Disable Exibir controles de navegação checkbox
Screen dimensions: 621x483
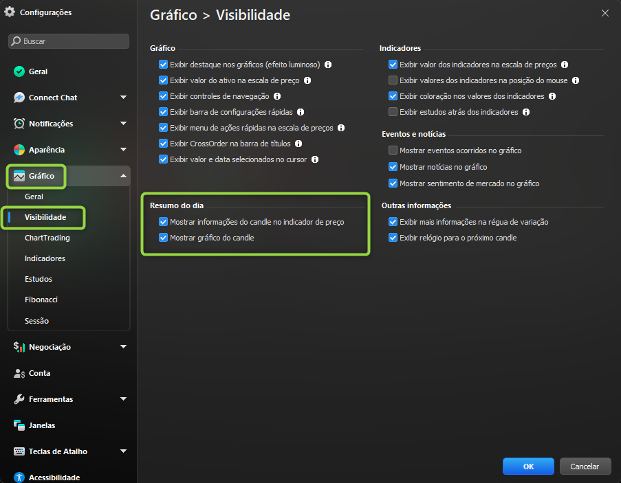coord(163,96)
